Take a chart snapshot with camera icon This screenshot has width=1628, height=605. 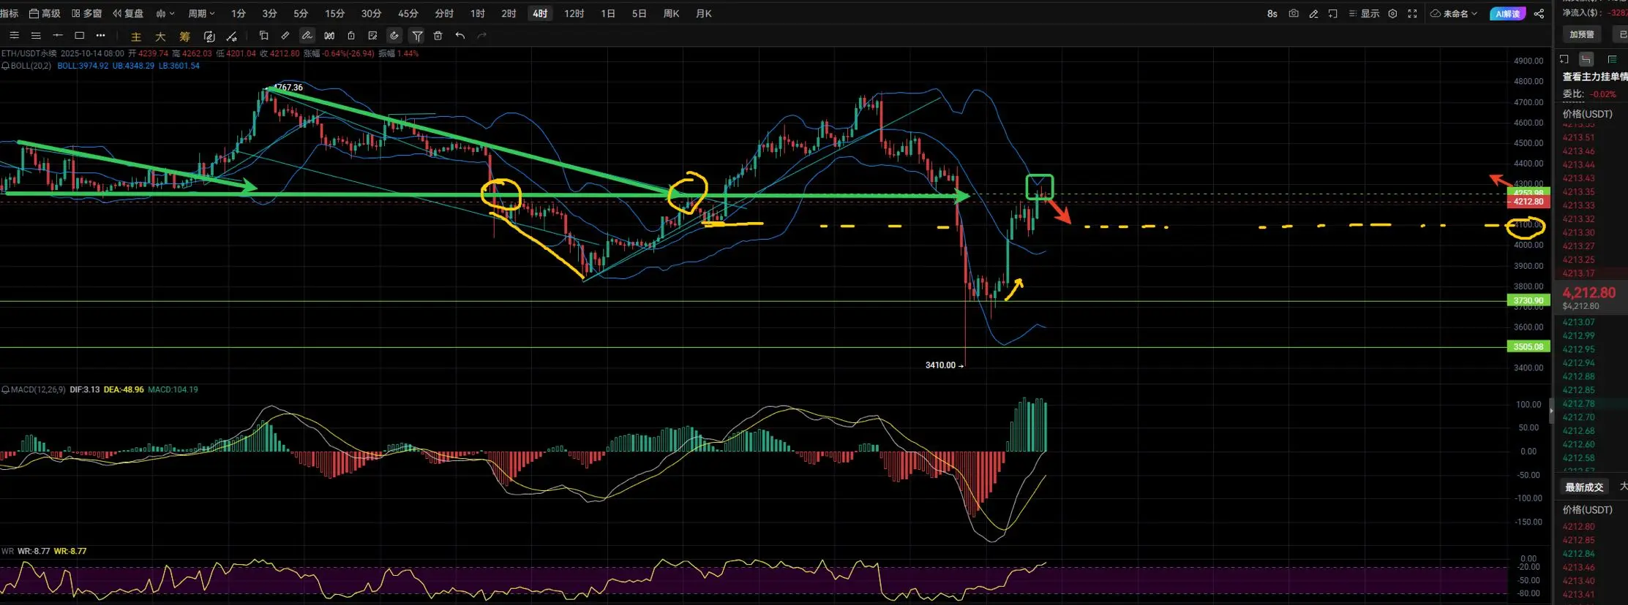(1294, 13)
